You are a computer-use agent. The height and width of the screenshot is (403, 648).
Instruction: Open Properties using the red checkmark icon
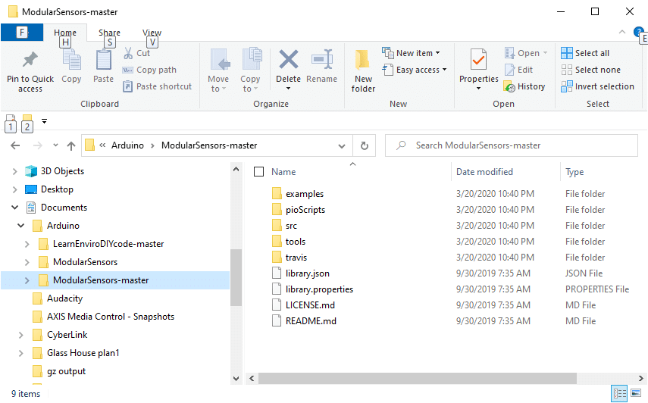click(478, 60)
